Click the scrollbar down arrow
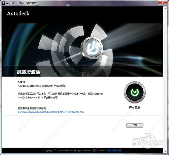The image size is (169, 155). [x=166, y=152]
